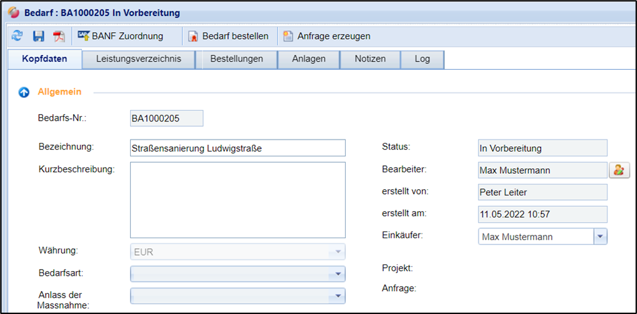The image size is (637, 314).
Task: Open the Bestellungen tab
Action: [236, 59]
